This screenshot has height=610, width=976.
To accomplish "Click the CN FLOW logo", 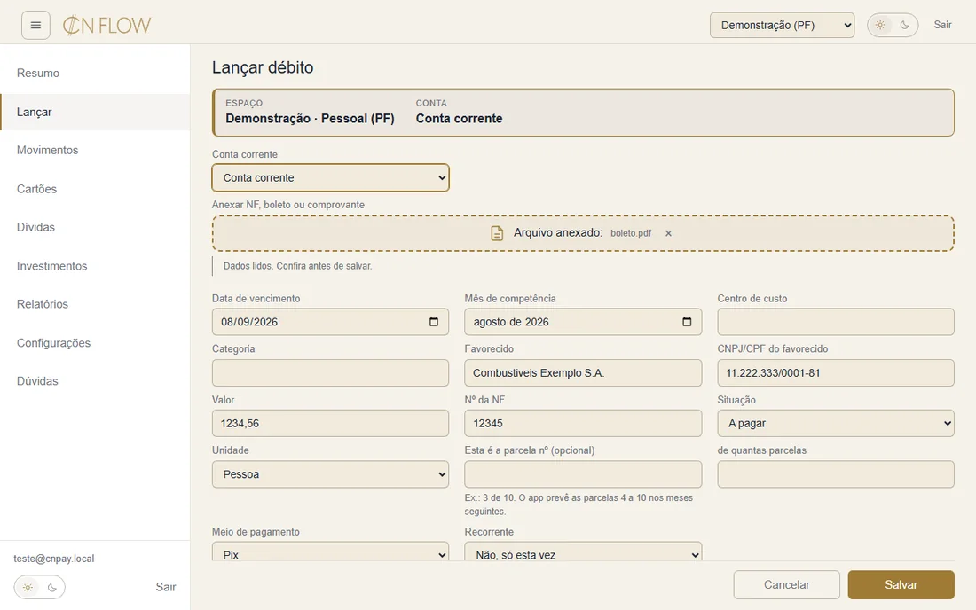I will (107, 26).
